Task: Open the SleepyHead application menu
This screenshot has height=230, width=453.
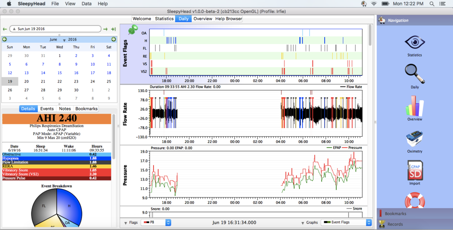Action: (x=31, y=4)
